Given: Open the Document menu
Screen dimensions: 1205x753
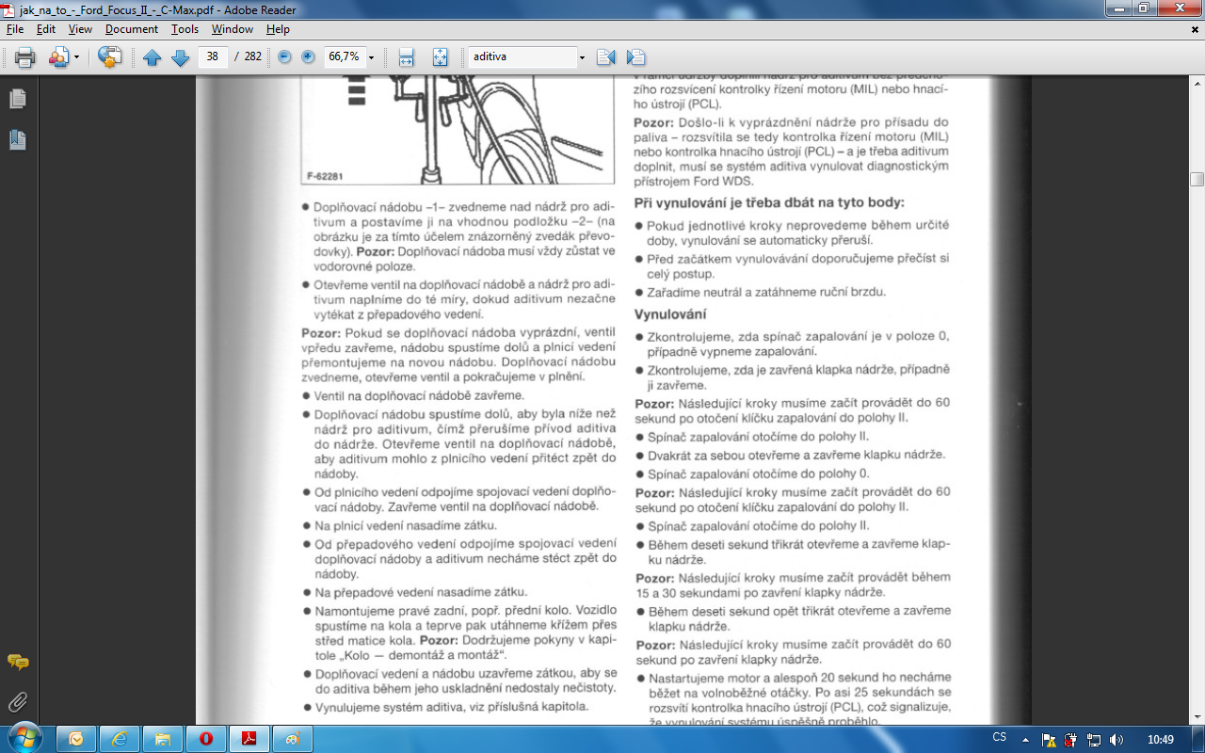Looking at the screenshot, I should [131, 29].
